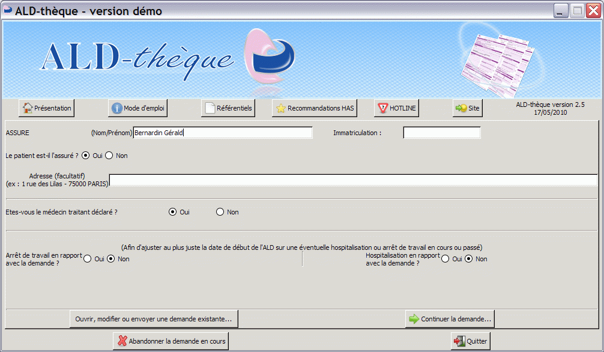This screenshot has width=604, height=352.
Task: Select Non for patient est-il l'assuré
Action: 109,156
